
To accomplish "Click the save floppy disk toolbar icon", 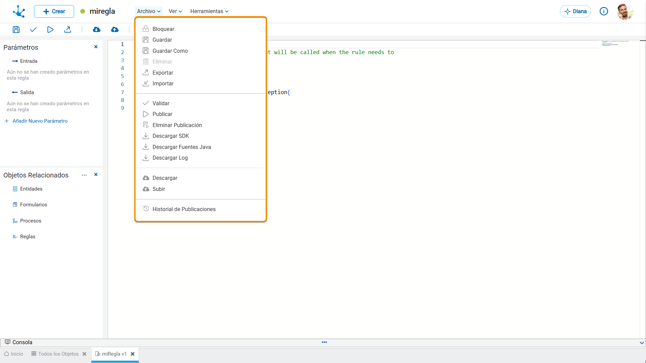I will point(16,30).
